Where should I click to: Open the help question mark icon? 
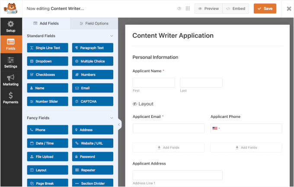click(179, 9)
